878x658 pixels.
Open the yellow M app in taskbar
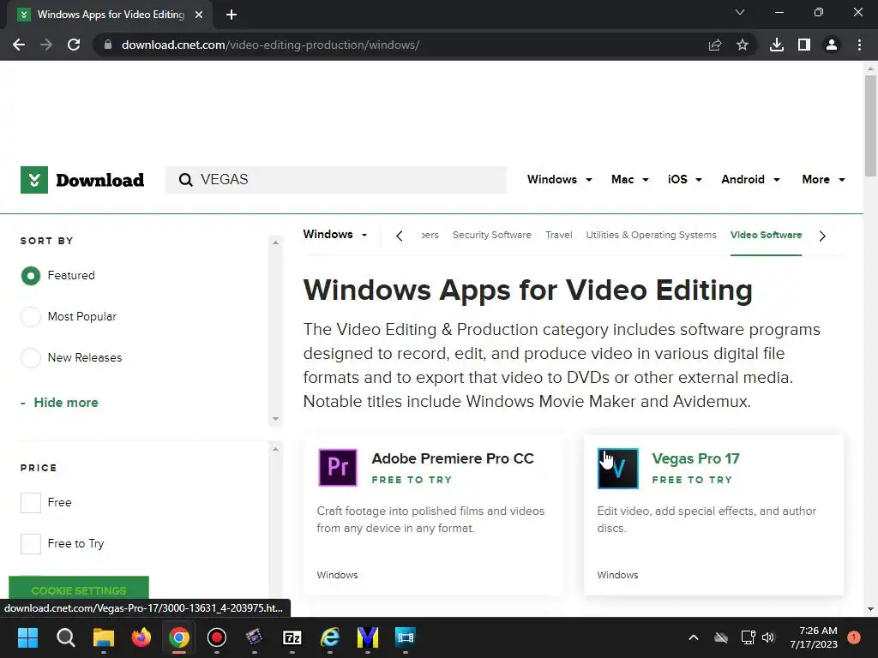pos(368,637)
